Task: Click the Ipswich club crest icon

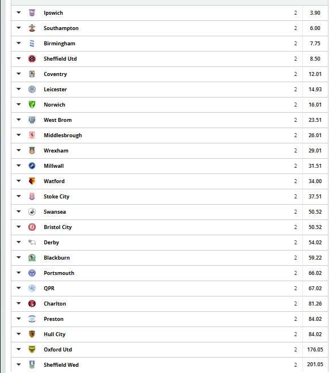Action: [x=32, y=13]
